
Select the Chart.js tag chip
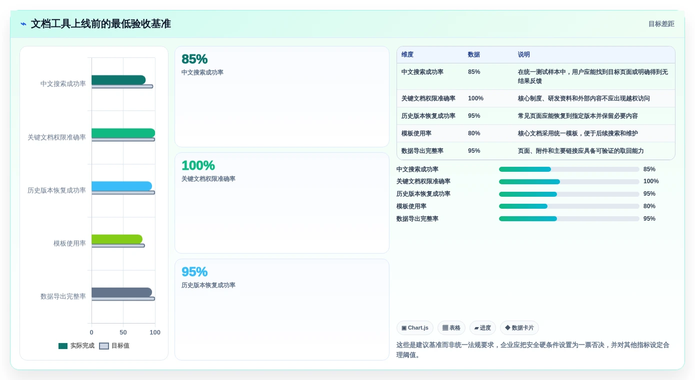click(415, 328)
